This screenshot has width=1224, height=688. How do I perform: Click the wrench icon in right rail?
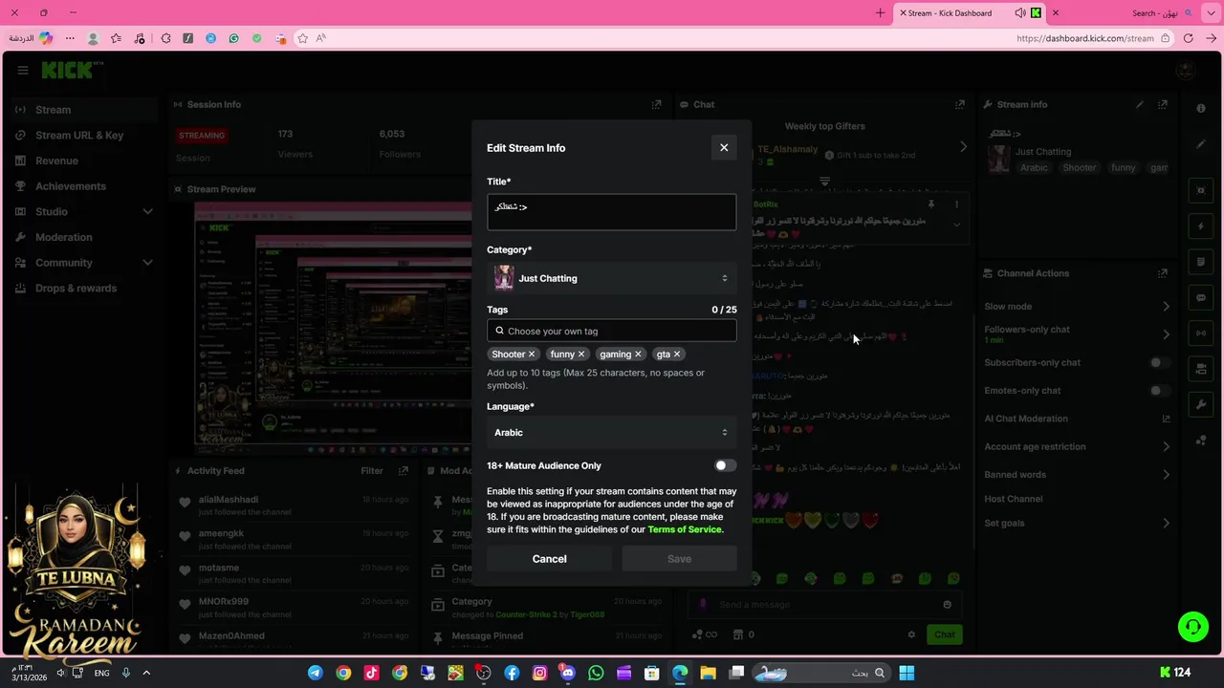click(1201, 404)
